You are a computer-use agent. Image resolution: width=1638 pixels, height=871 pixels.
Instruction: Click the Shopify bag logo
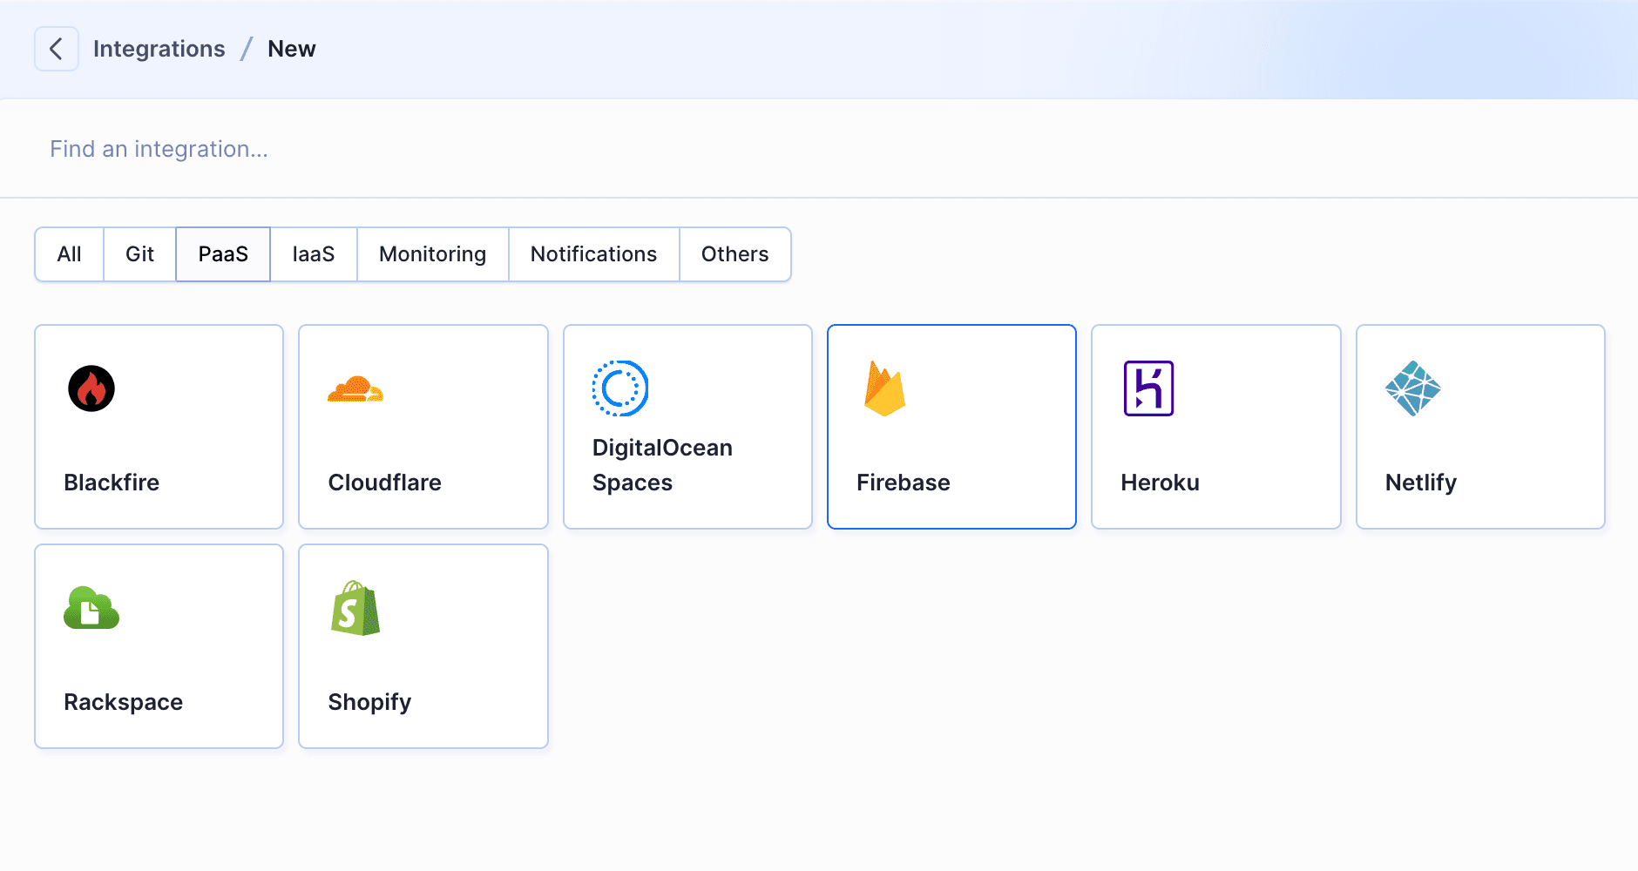pyautogui.click(x=355, y=608)
